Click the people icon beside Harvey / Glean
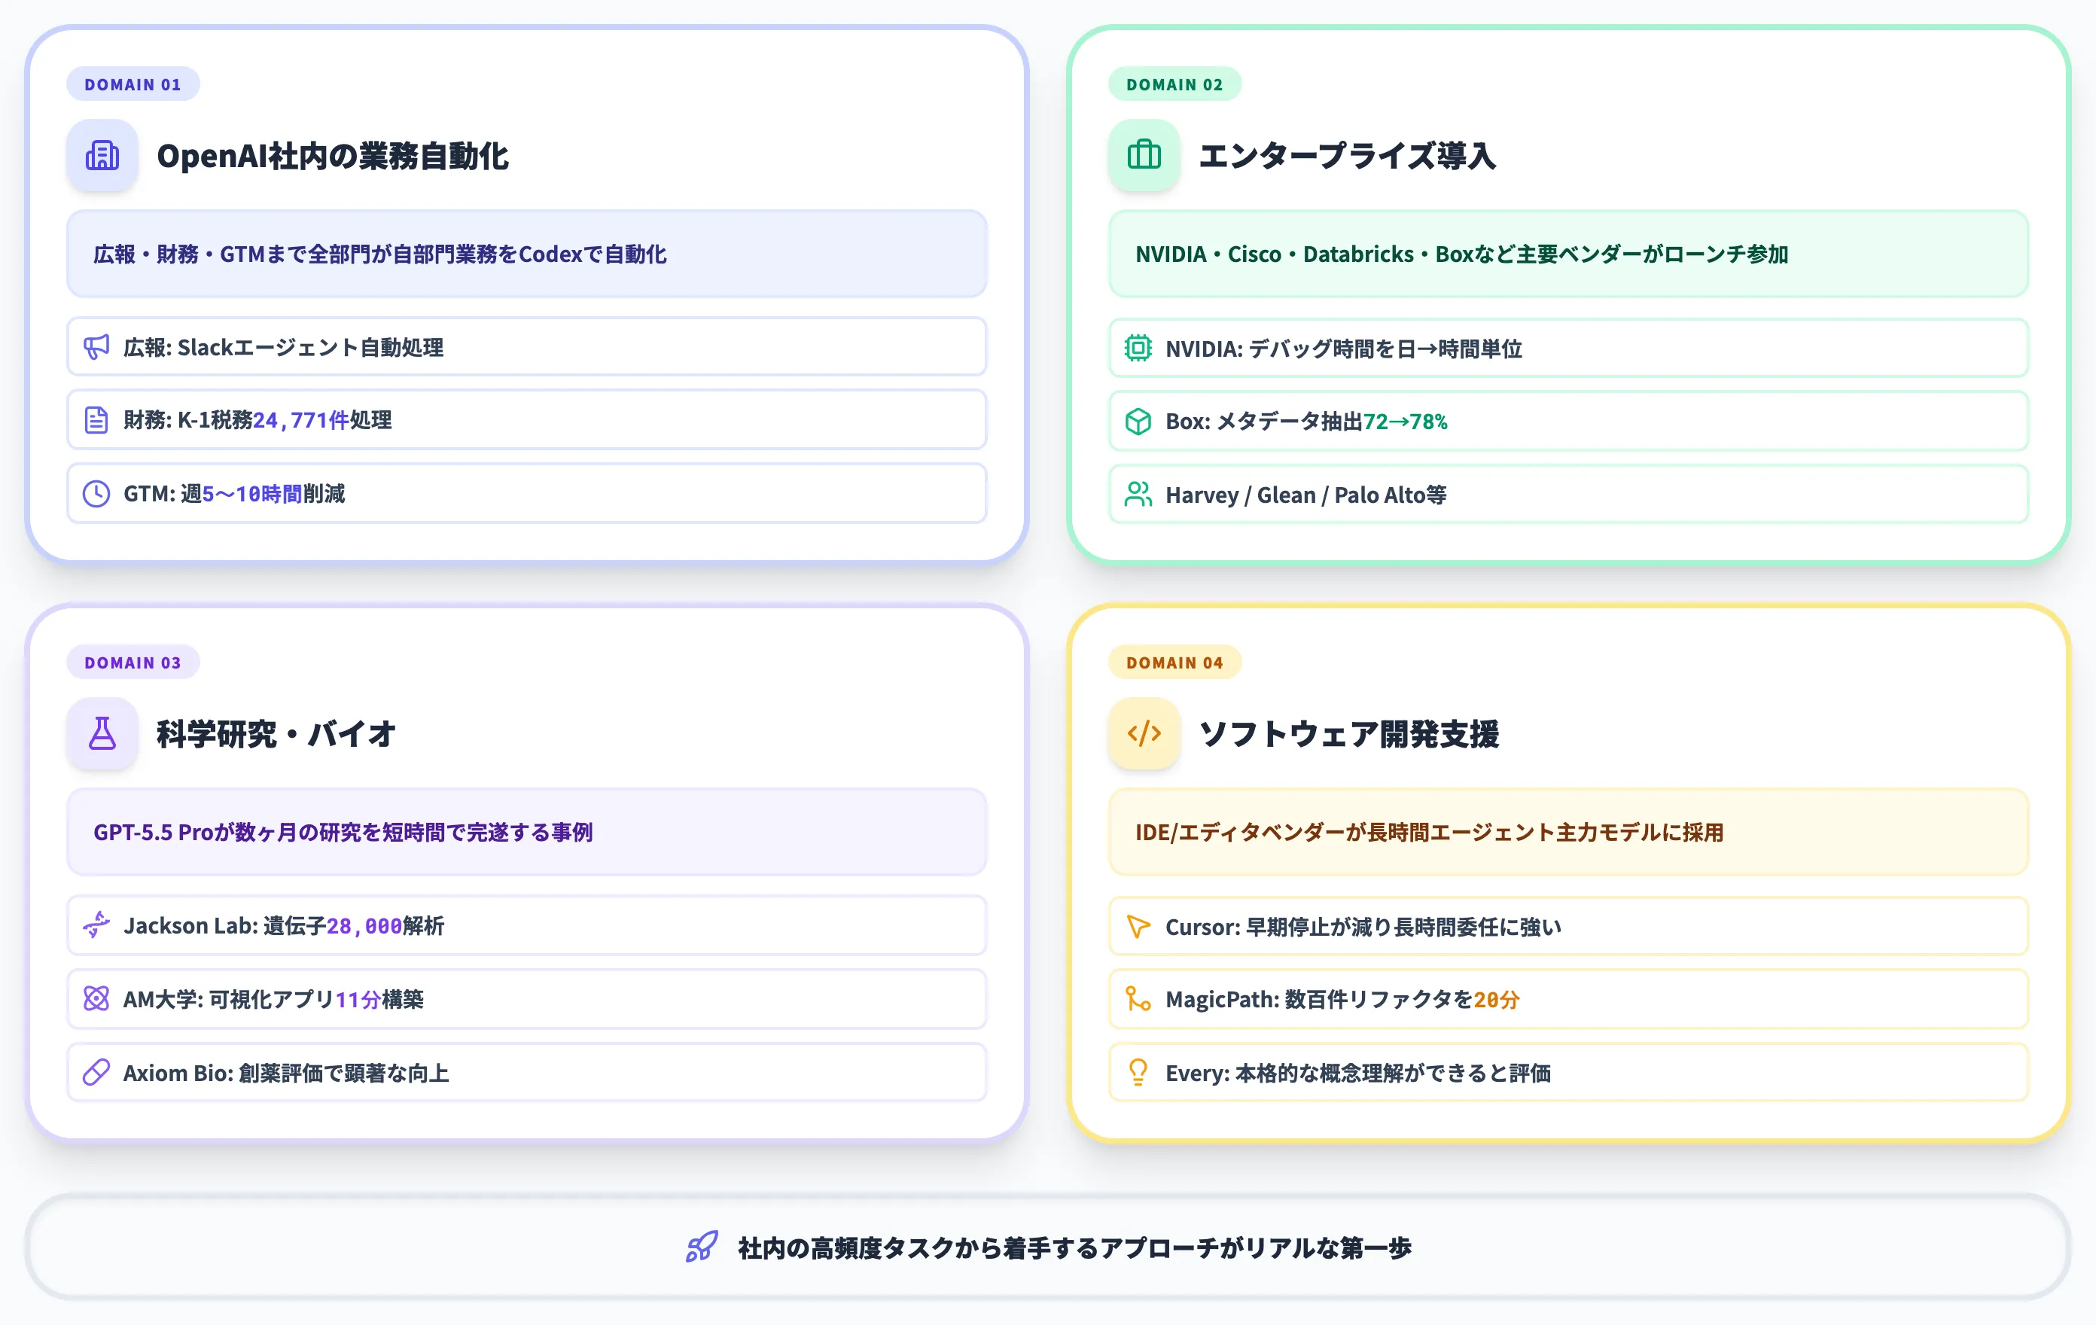2096x1325 pixels. pos(1138,495)
